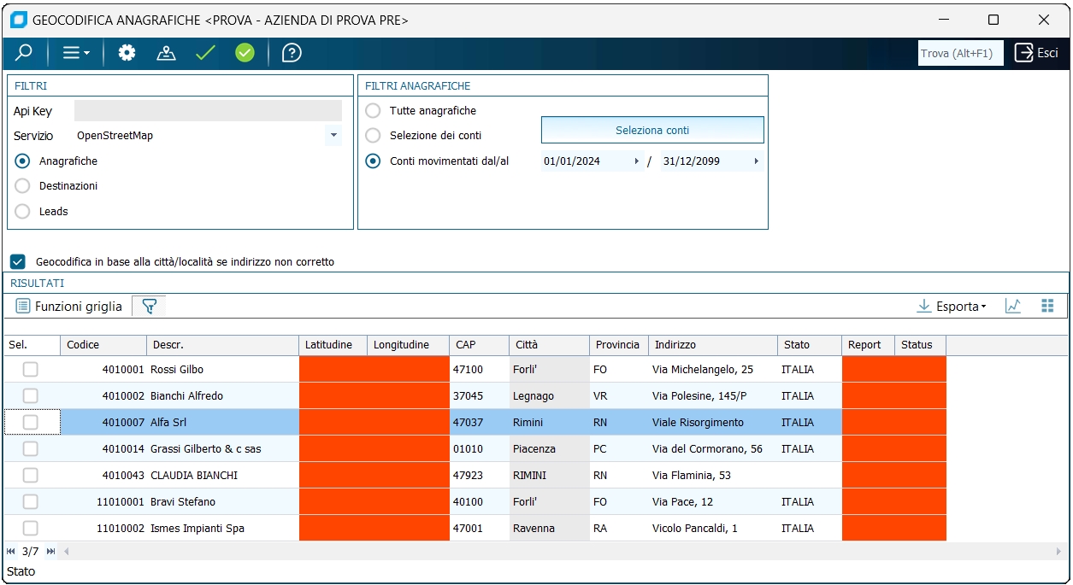Open the help question mark icon
The height and width of the screenshot is (585, 1073).
(x=292, y=53)
